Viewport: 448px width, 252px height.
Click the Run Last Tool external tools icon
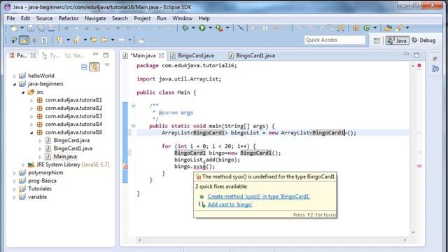pyautogui.click(x=219, y=28)
